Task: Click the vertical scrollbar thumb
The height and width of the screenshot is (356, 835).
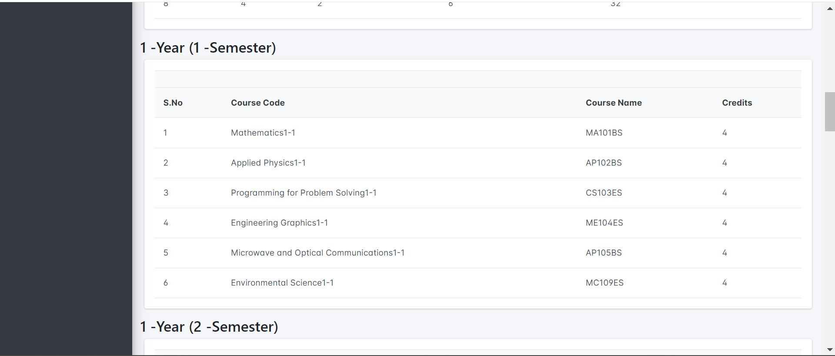Action: pyautogui.click(x=830, y=112)
